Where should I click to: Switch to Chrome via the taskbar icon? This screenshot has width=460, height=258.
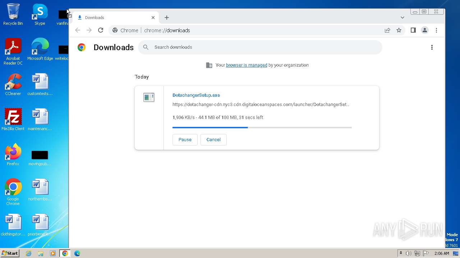click(65, 253)
